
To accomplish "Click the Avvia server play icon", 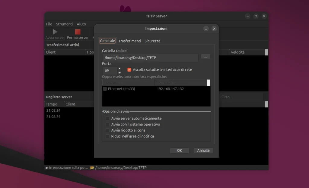I will [55, 31].
